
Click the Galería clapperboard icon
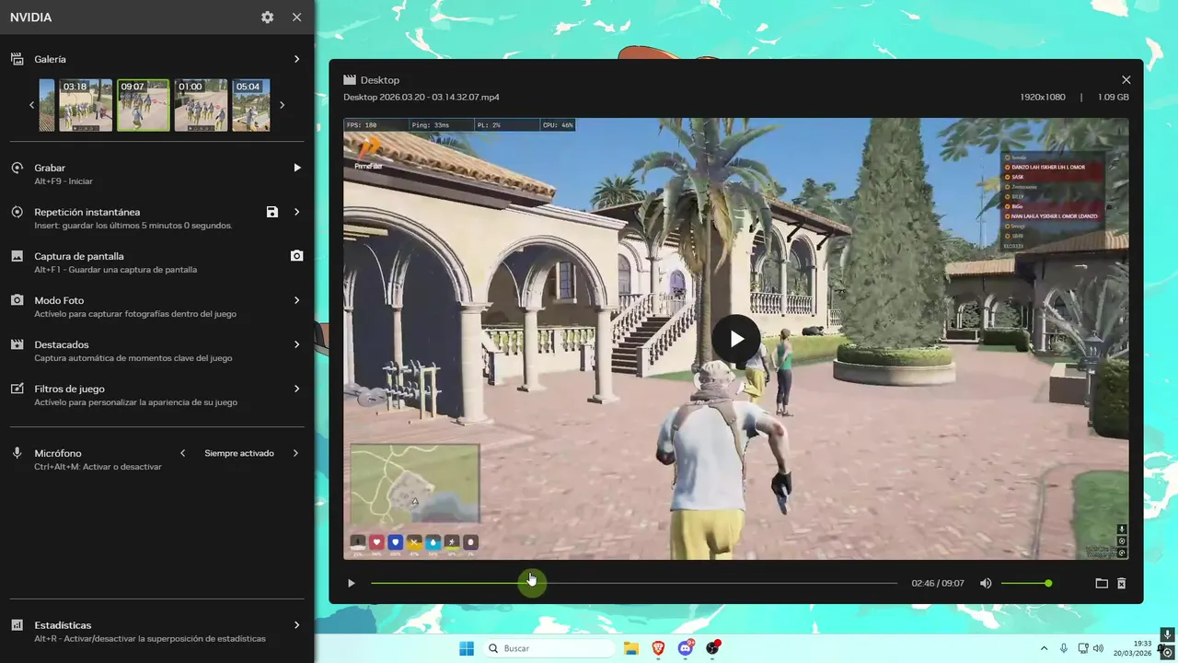point(17,59)
